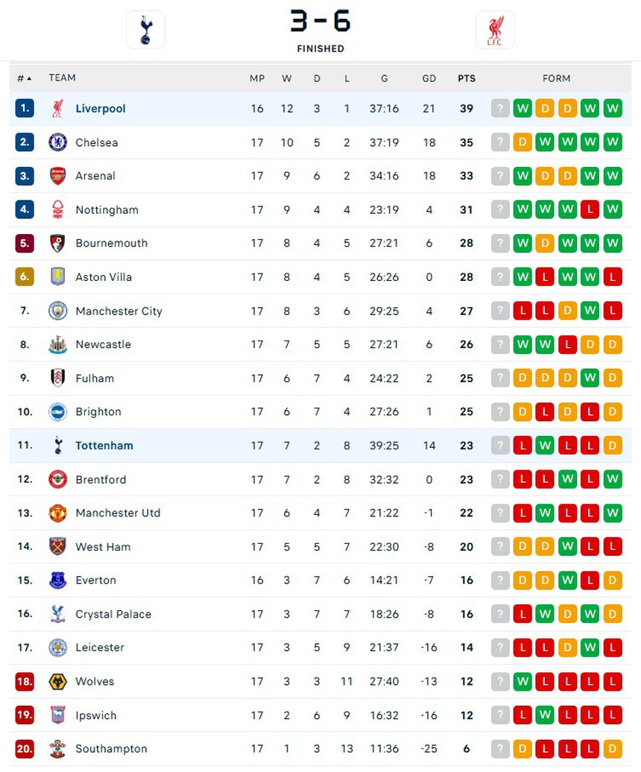Sort the table by the PTS column
Screen dimensions: 641x772
pos(466,78)
